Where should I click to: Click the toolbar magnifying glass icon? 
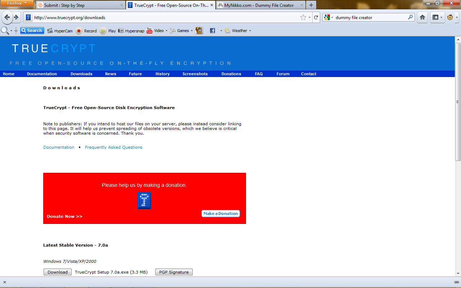tap(5, 31)
